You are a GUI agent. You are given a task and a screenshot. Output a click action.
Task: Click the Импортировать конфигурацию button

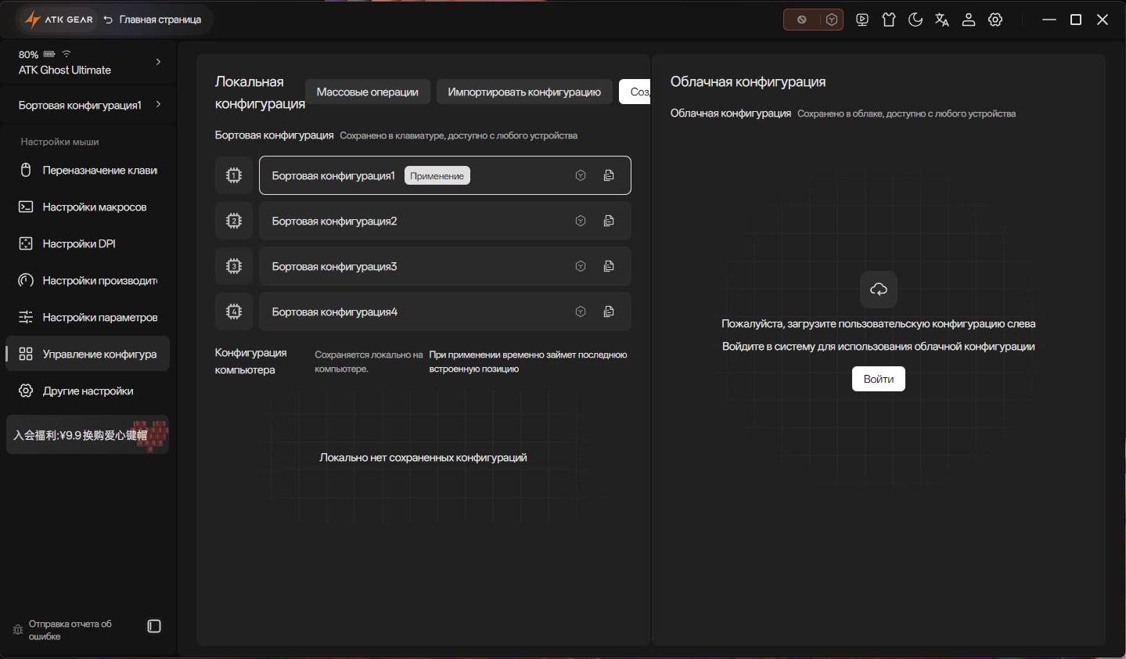tap(524, 92)
